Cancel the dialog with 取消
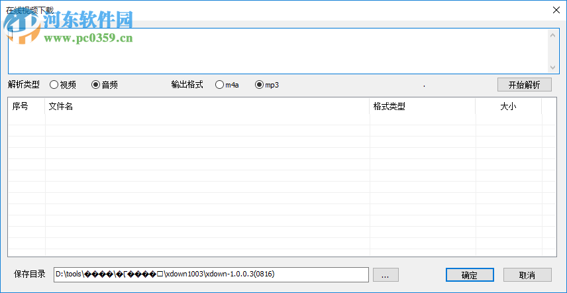567x293 pixels. tap(527, 275)
